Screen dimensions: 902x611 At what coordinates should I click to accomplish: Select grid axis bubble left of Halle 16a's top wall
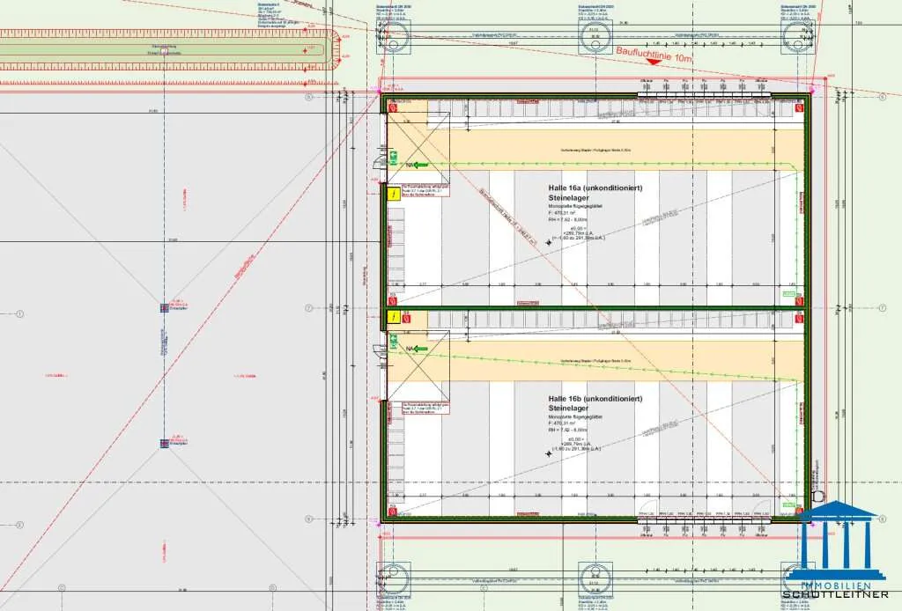pos(308,97)
